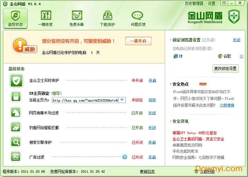This screenshot has width=248, height=177.
Task: Turn off 网页病毒木马过滤 via 关闭
Action: [x=152, y=113]
